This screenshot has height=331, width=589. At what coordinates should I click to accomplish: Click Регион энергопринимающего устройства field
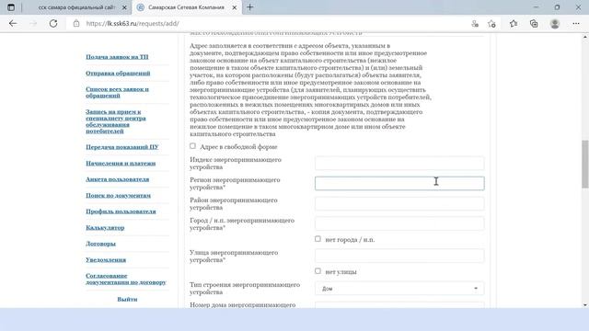(x=399, y=184)
